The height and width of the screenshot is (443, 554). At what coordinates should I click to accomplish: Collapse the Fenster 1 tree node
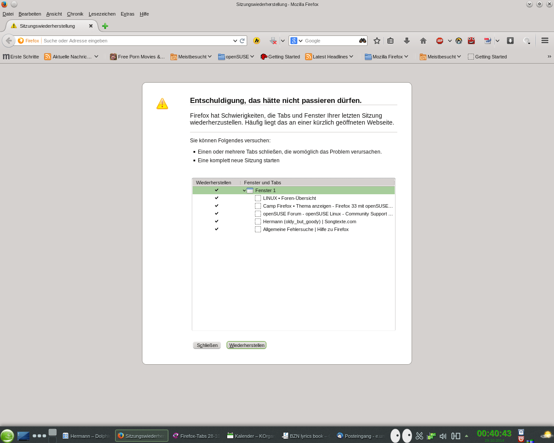point(244,190)
